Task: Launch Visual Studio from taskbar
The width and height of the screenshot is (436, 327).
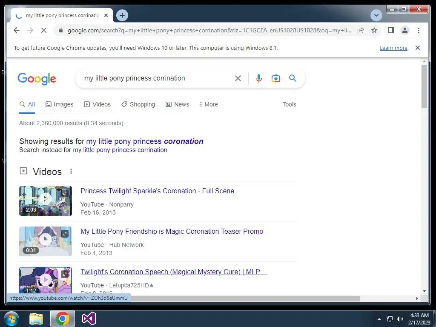Action: point(89,319)
